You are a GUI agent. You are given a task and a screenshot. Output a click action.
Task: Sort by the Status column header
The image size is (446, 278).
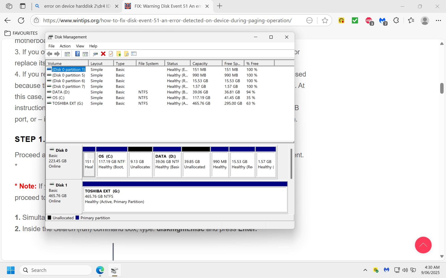click(178, 64)
